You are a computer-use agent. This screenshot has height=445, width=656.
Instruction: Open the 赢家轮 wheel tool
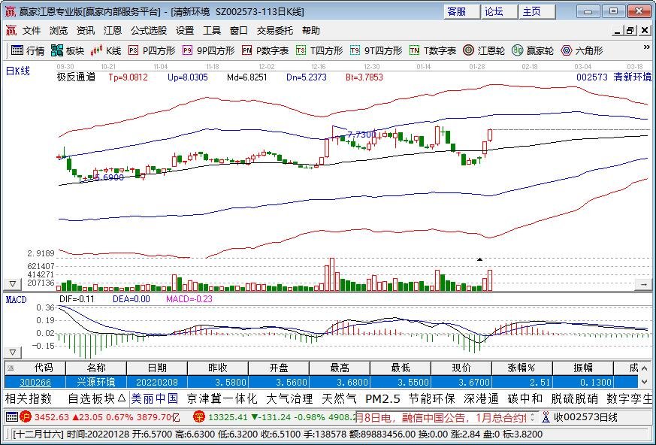tap(533, 50)
